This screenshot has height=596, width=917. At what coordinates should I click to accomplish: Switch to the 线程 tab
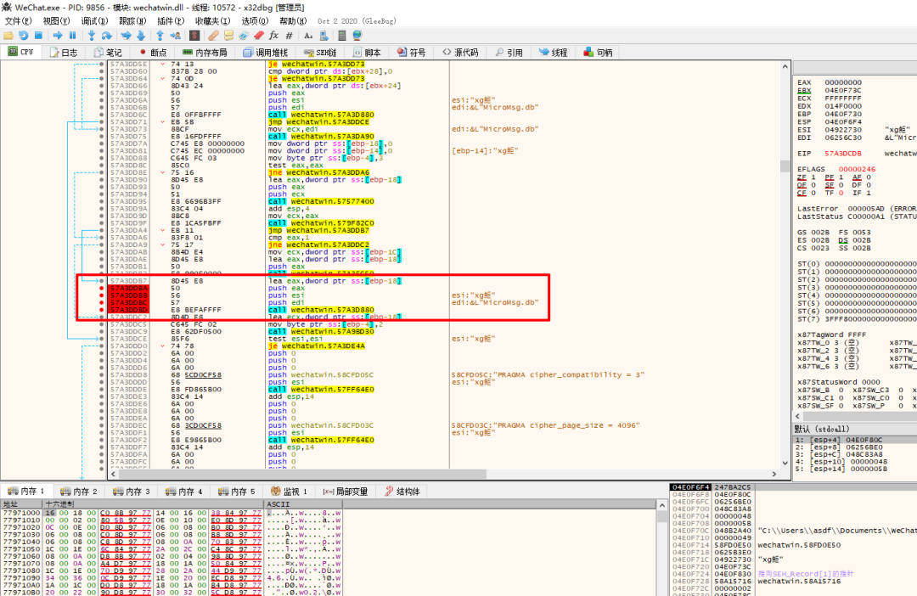point(554,53)
